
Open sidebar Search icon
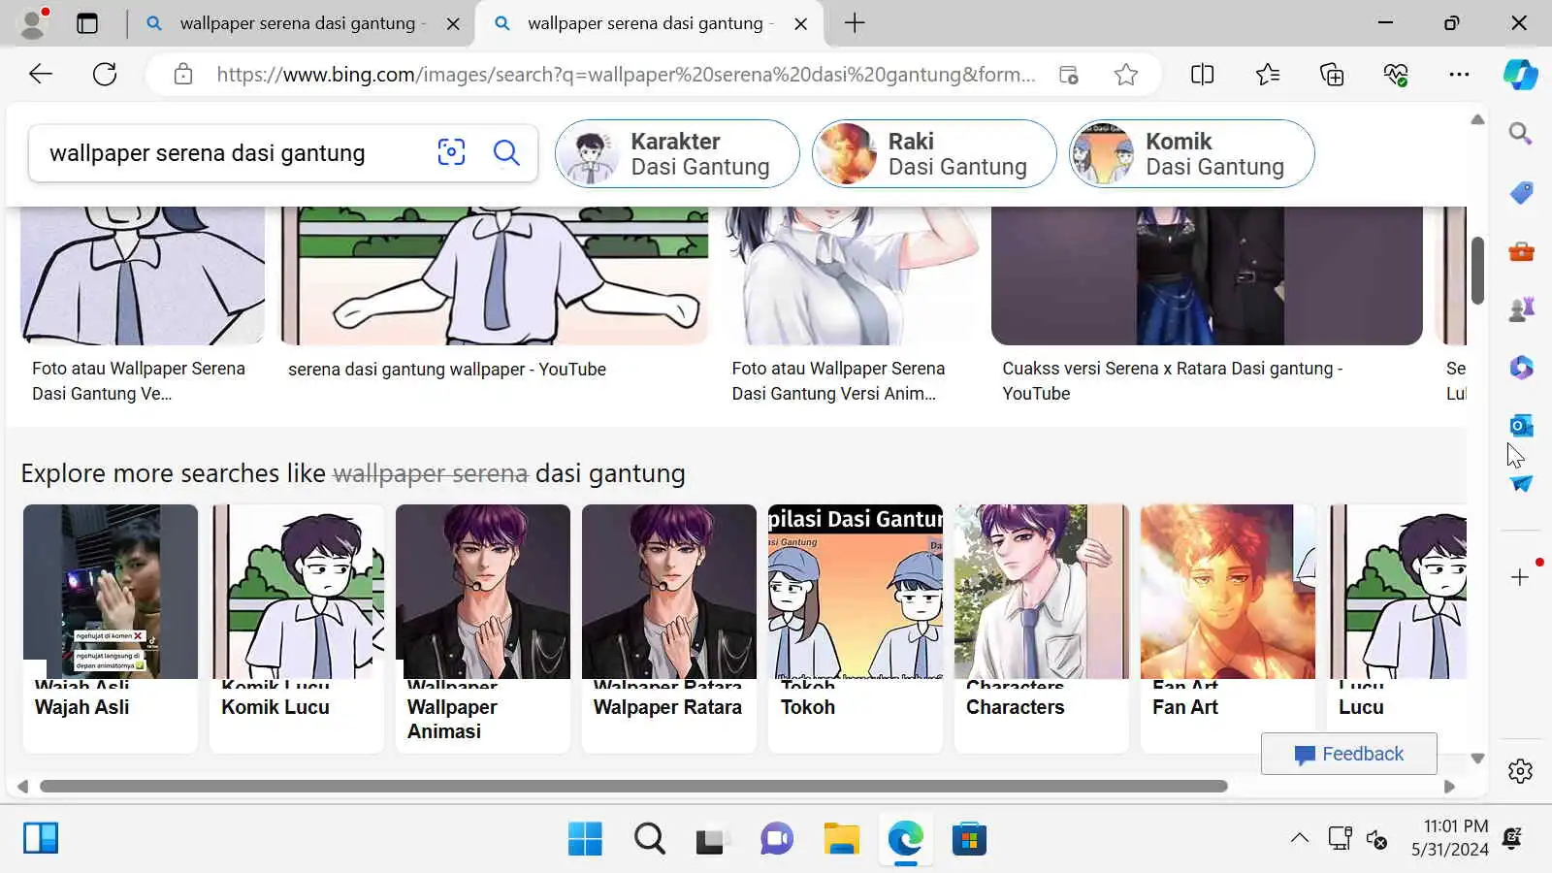[1520, 134]
